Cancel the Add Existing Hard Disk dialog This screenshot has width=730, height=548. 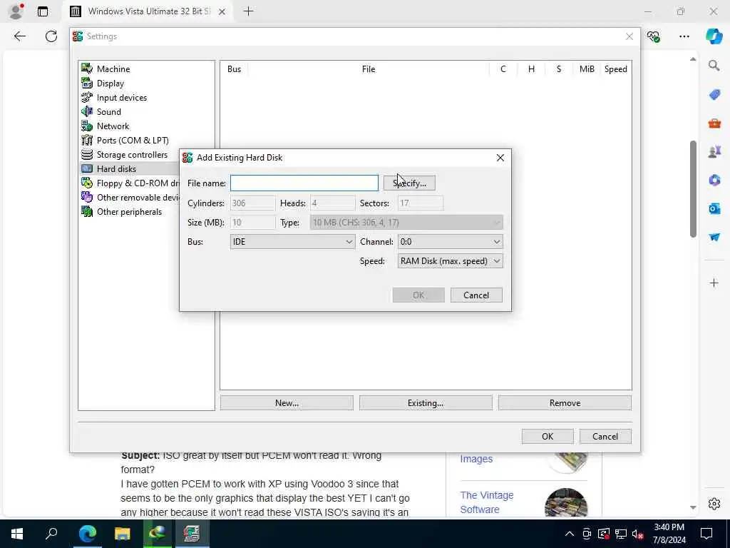coord(476,295)
